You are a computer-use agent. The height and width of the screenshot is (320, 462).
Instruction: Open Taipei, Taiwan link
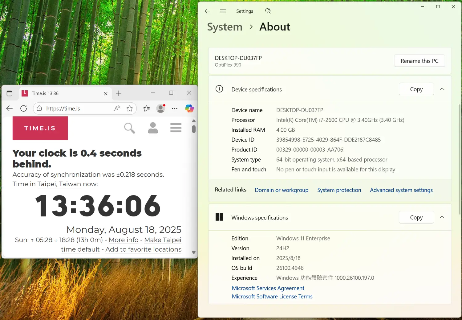[59, 184]
